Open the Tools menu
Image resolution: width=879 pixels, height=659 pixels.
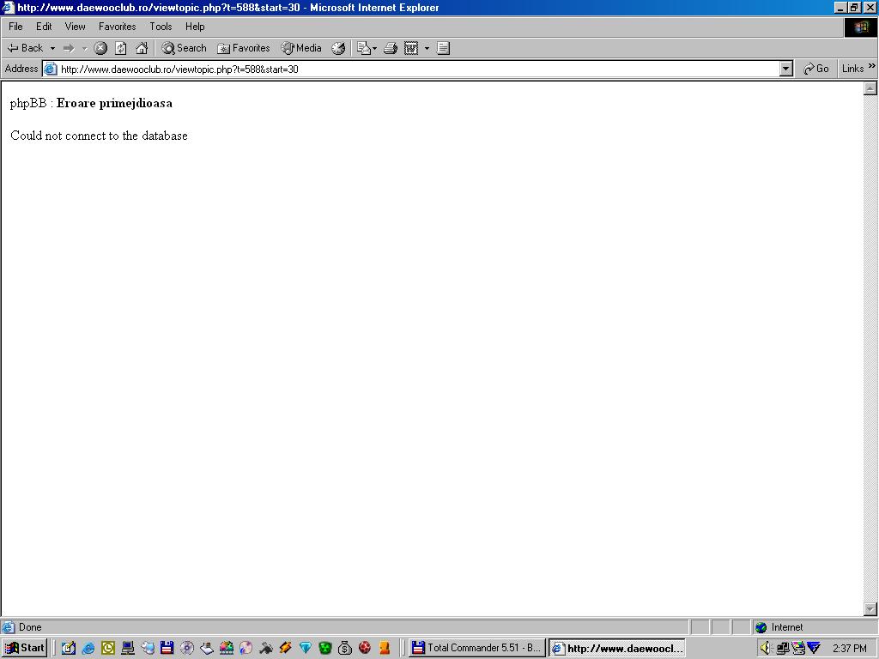click(x=161, y=27)
